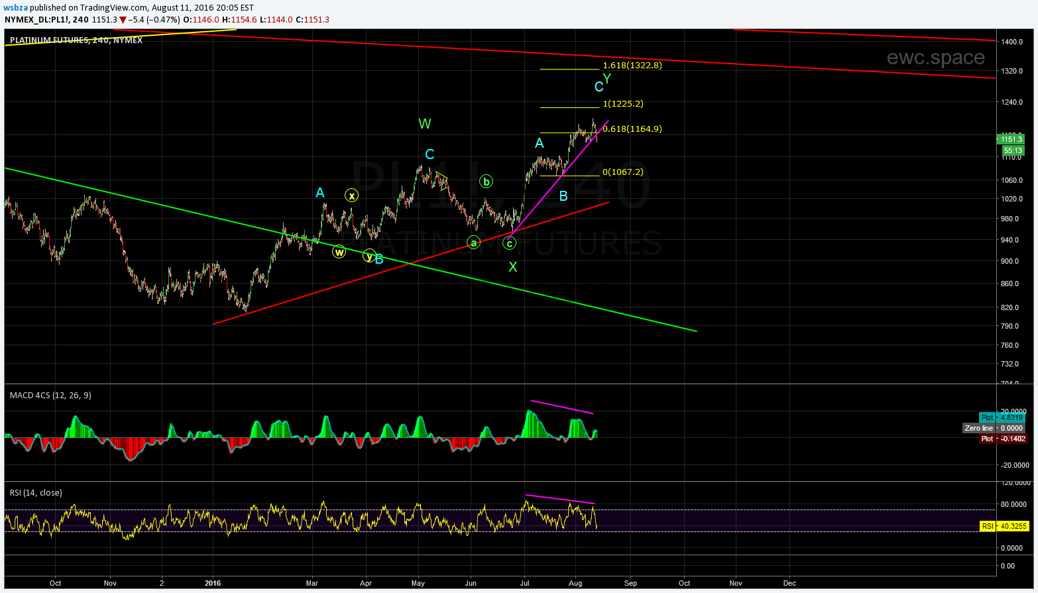Click the green 1151.3 current price tag
This screenshot has height=593, width=1038.
pos(1011,139)
